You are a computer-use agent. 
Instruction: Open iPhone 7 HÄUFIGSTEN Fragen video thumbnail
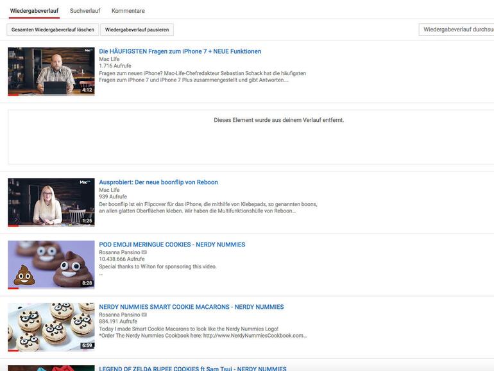pyautogui.click(x=51, y=71)
